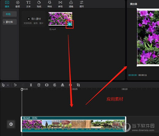Image resolution: width=159 pixels, height=136 pixels.
Task: Click the delete trash icon in timeline toolbar
Action: pyautogui.click(x=39, y=85)
